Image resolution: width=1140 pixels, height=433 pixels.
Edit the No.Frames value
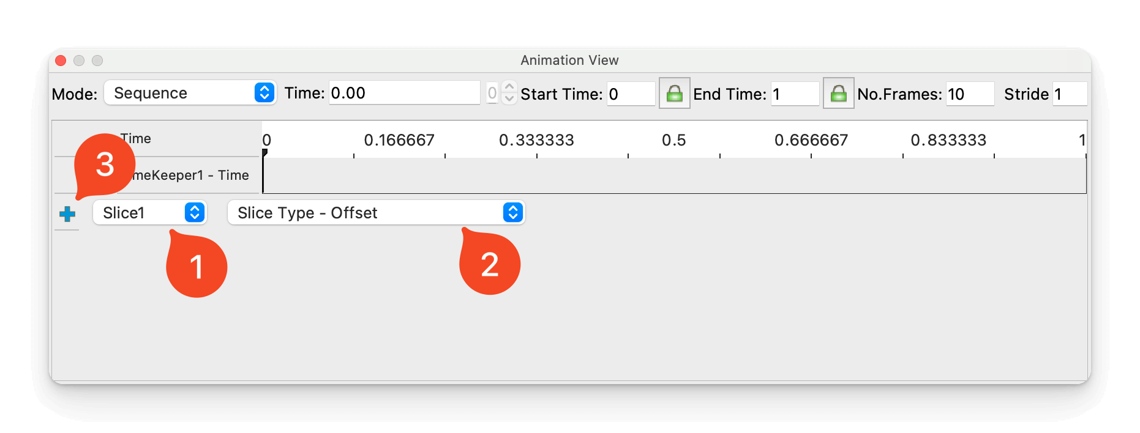[x=969, y=94]
